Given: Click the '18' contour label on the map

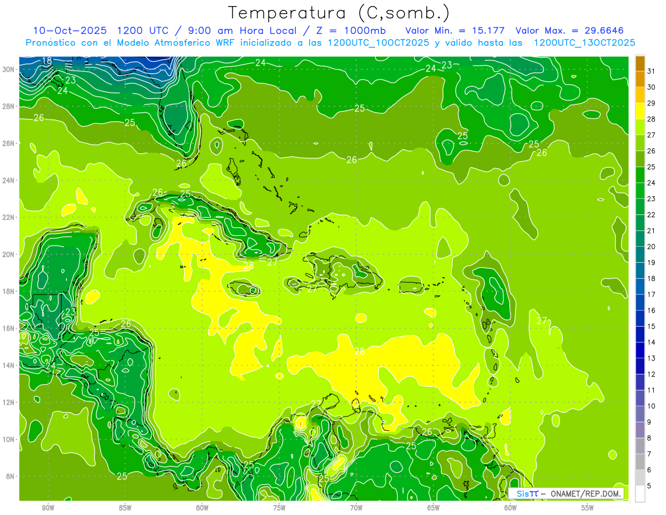Looking at the screenshot, I should 47,61.
